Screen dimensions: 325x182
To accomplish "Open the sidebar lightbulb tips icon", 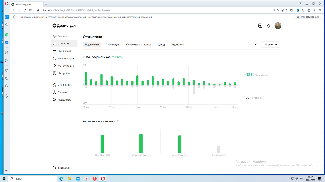I will [7, 96].
